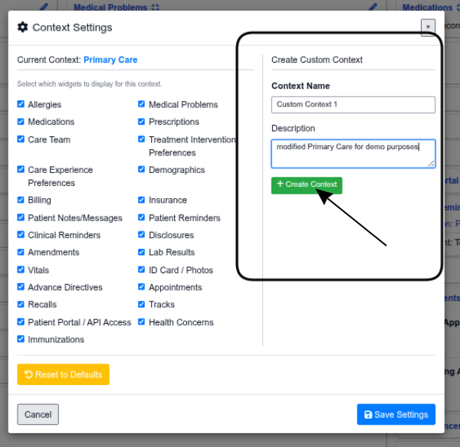Close the Context Settings dialog
Screen dimensions: 460x447
[x=428, y=27]
